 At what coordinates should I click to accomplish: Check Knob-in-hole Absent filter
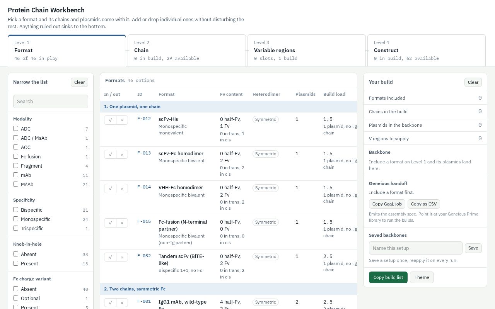15,254
